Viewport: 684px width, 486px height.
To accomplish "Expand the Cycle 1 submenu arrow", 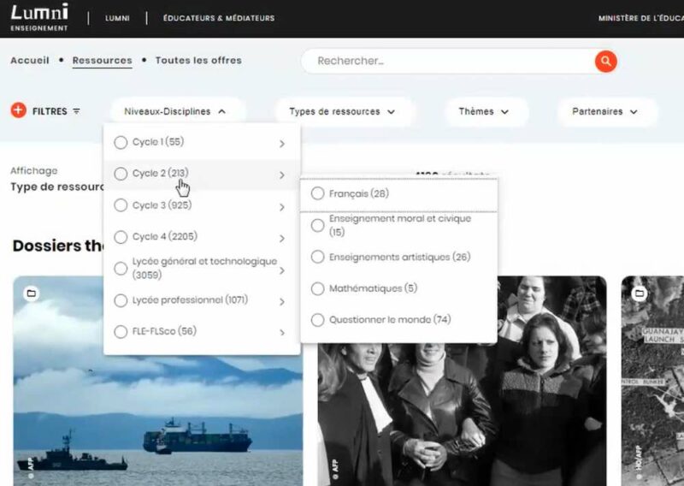I will click(281, 144).
